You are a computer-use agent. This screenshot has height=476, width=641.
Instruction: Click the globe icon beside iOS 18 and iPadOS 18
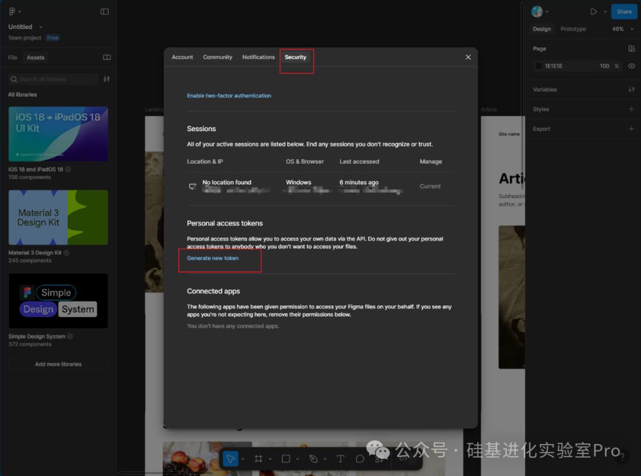point(68,169)
